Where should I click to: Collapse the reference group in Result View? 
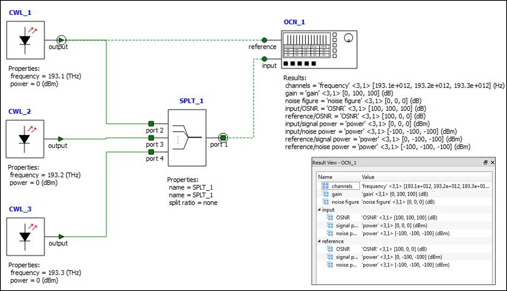click(x=319, y=241)
